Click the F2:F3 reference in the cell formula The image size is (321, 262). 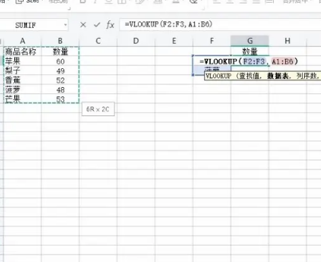click(254, 61)
